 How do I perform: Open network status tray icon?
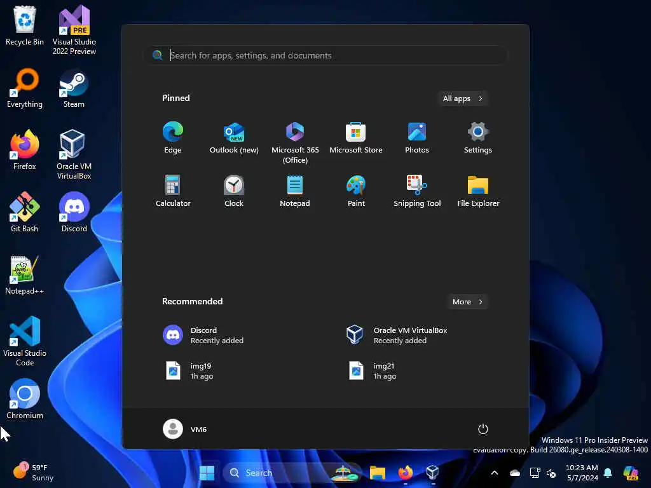point(535,473)
